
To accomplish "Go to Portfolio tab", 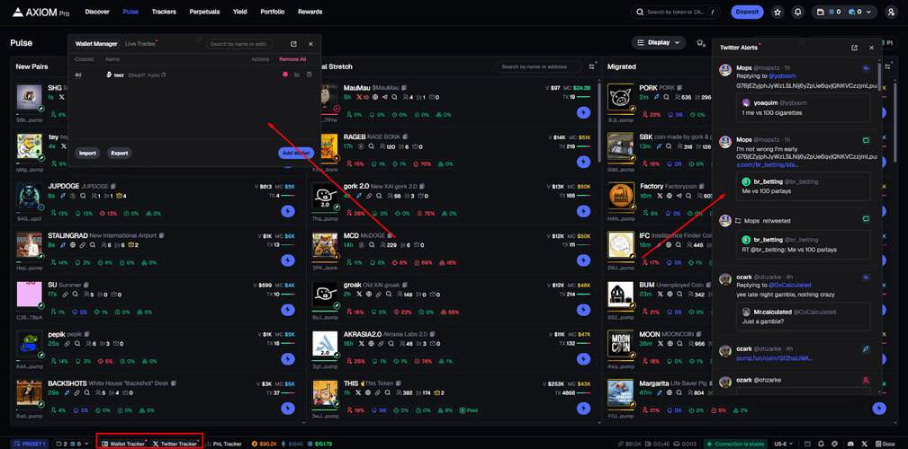I will point(272,12).
